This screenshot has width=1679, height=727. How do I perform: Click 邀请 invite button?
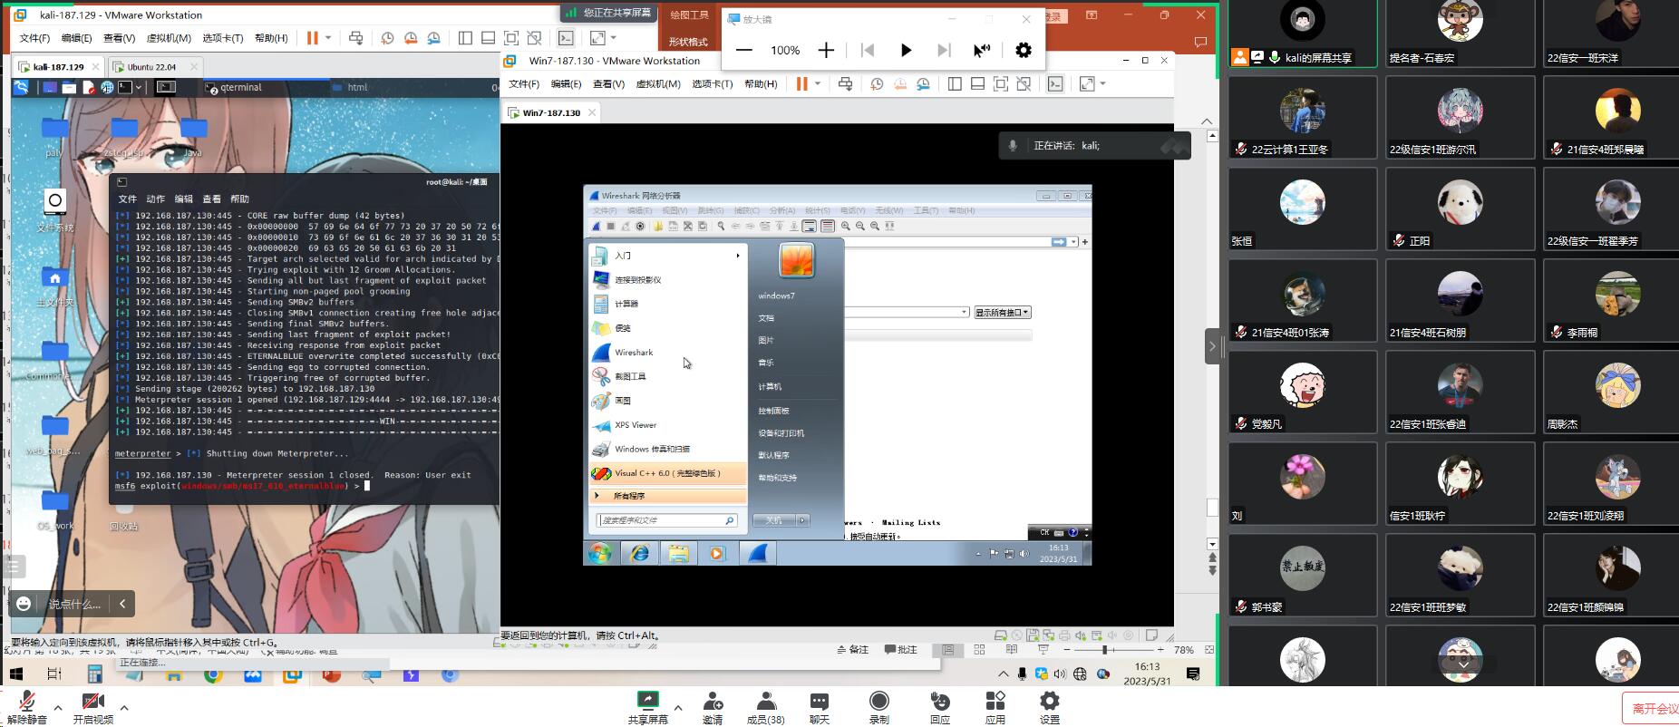click(x=713, y=707)
